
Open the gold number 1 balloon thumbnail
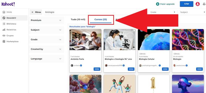coord(154,84)
